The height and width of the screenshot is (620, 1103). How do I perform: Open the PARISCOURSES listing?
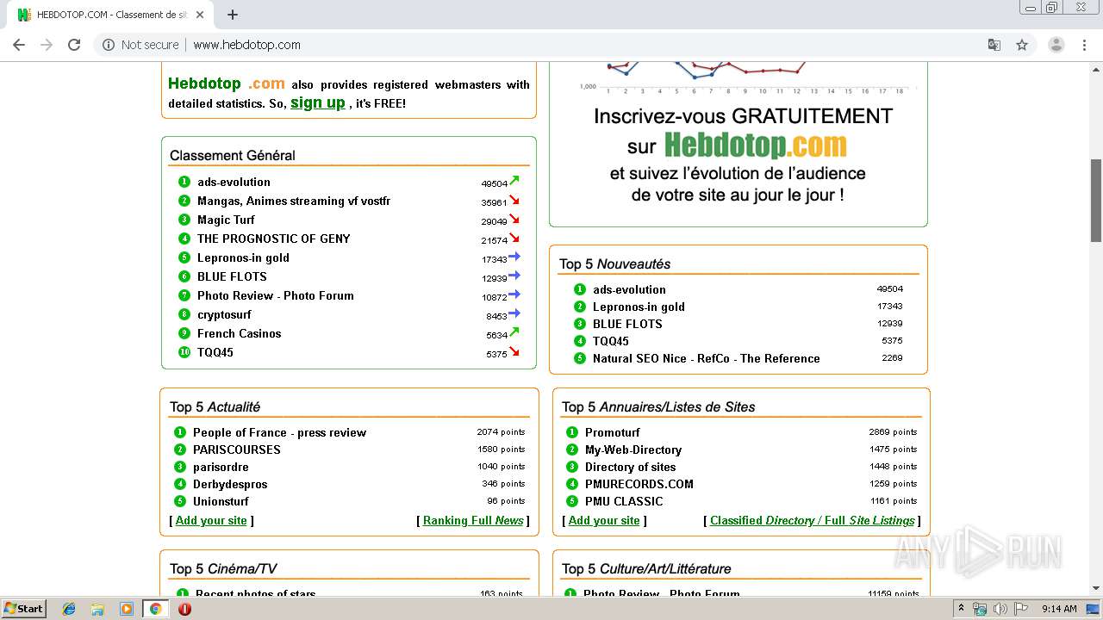(236, 449)
